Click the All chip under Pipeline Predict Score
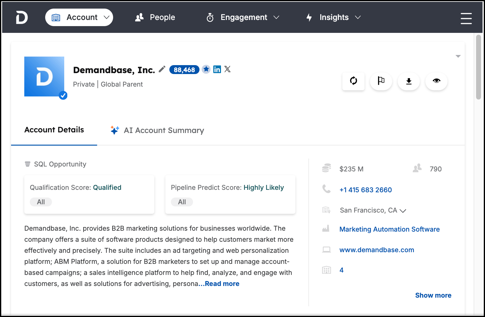 coord(182,202)
